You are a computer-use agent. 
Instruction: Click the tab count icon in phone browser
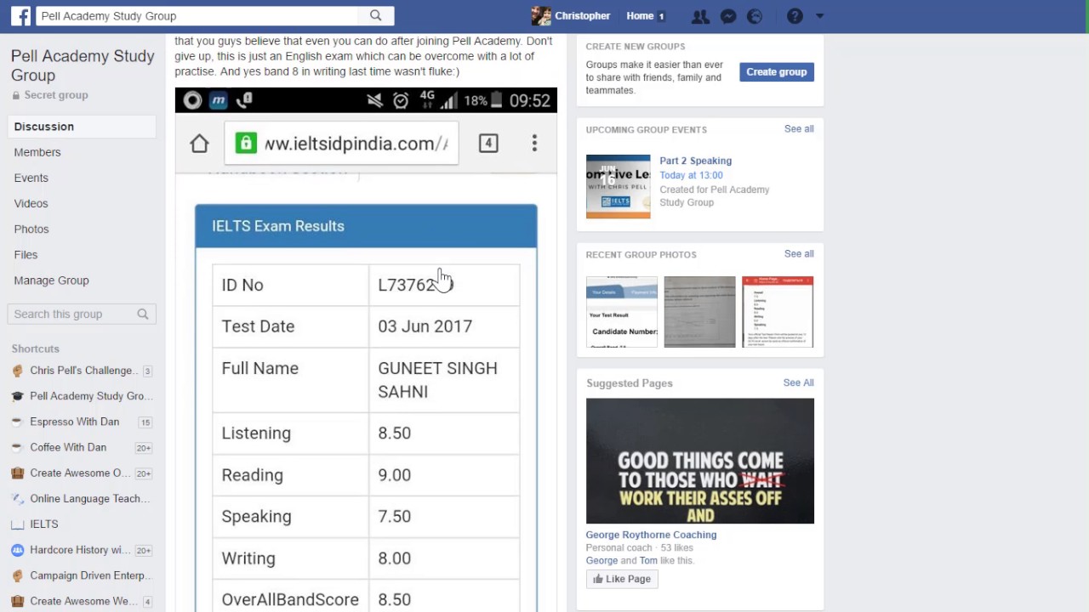click(488, 143)
